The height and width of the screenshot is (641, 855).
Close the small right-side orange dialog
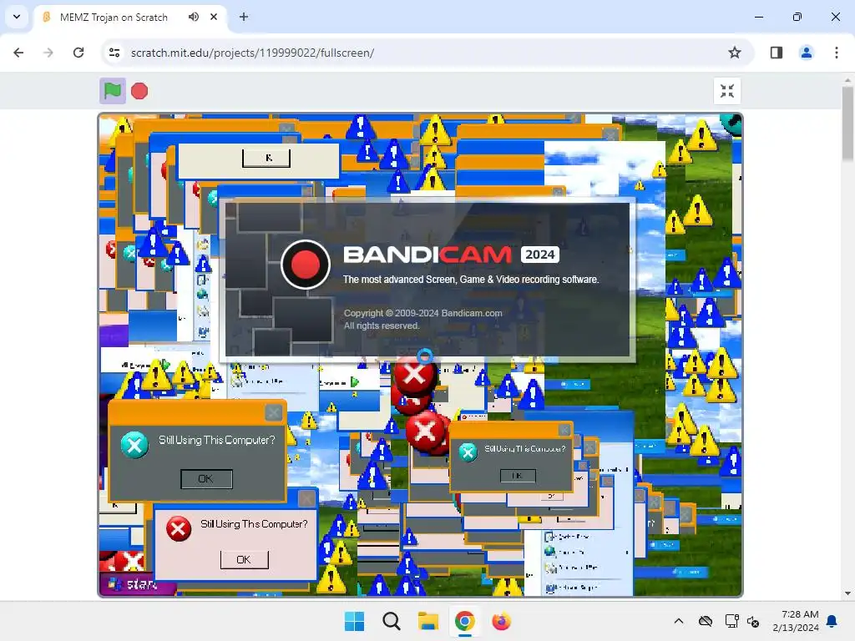[x=564, y=430]
